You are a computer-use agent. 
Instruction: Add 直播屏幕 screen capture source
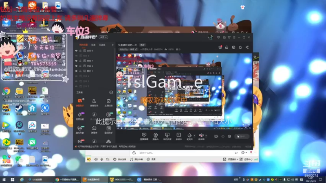[144, 137]
